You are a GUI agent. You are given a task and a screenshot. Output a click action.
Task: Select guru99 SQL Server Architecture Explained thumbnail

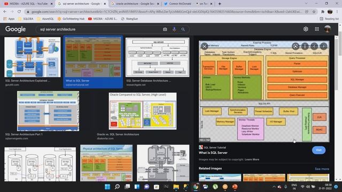33,57
